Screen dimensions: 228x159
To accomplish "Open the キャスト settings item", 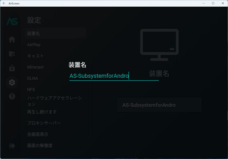I will pyautogui.click(x=36, y=56).
